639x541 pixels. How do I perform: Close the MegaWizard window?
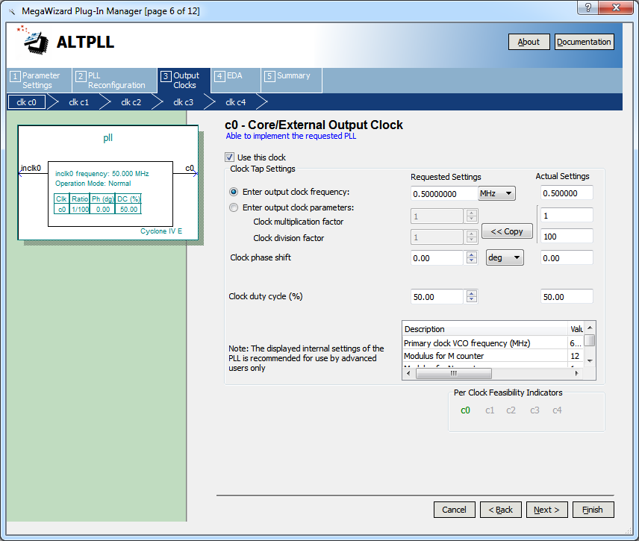[616, 7]
